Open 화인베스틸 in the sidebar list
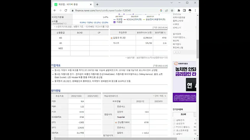 coord(178,47)
